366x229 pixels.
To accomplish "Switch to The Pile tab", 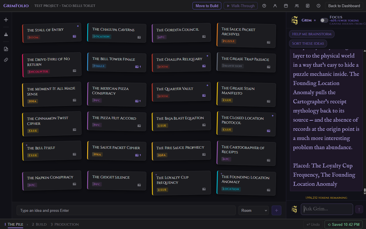I will click(x=14, y=224).
